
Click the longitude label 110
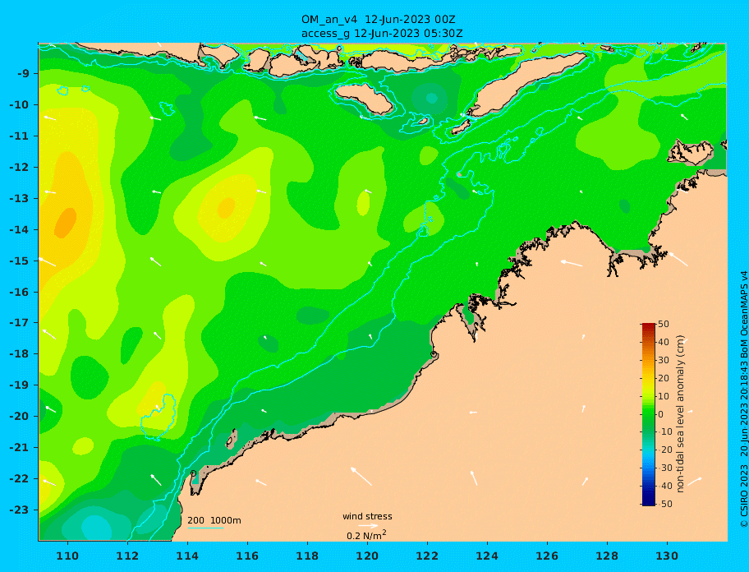(67, 556)
